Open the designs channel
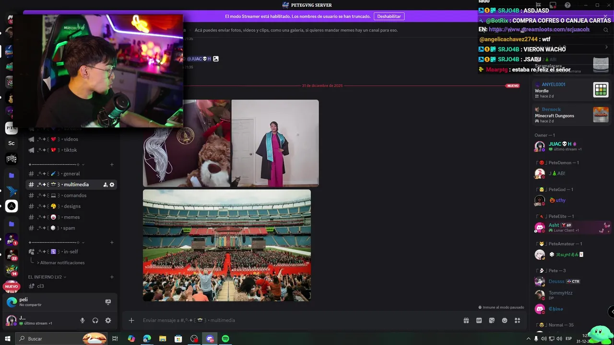The height and width of the screenshot is (345, 614). point(71,206)
